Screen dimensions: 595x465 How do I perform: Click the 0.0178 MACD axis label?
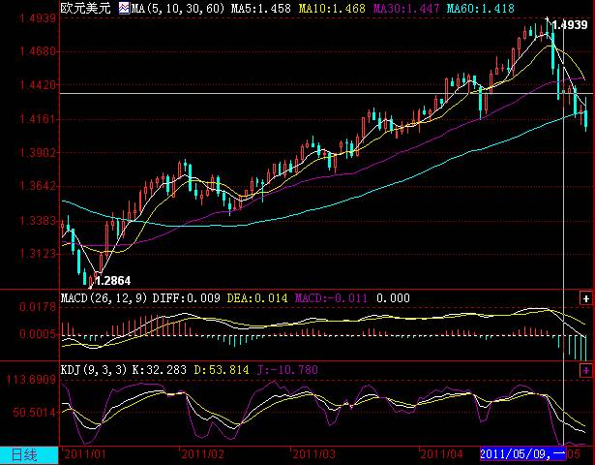[38, 307]
